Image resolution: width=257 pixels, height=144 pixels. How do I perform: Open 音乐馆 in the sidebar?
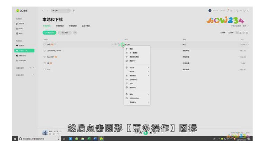click(x=20, y=23)
